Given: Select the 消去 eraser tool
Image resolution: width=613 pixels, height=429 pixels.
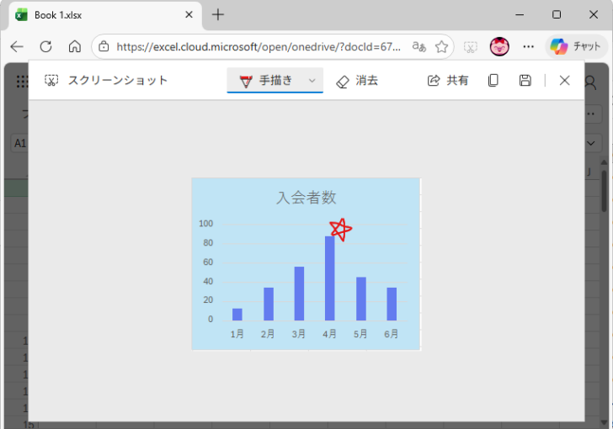Looking at the screenshot, I should pyautogui.click(x=357, y=81).
